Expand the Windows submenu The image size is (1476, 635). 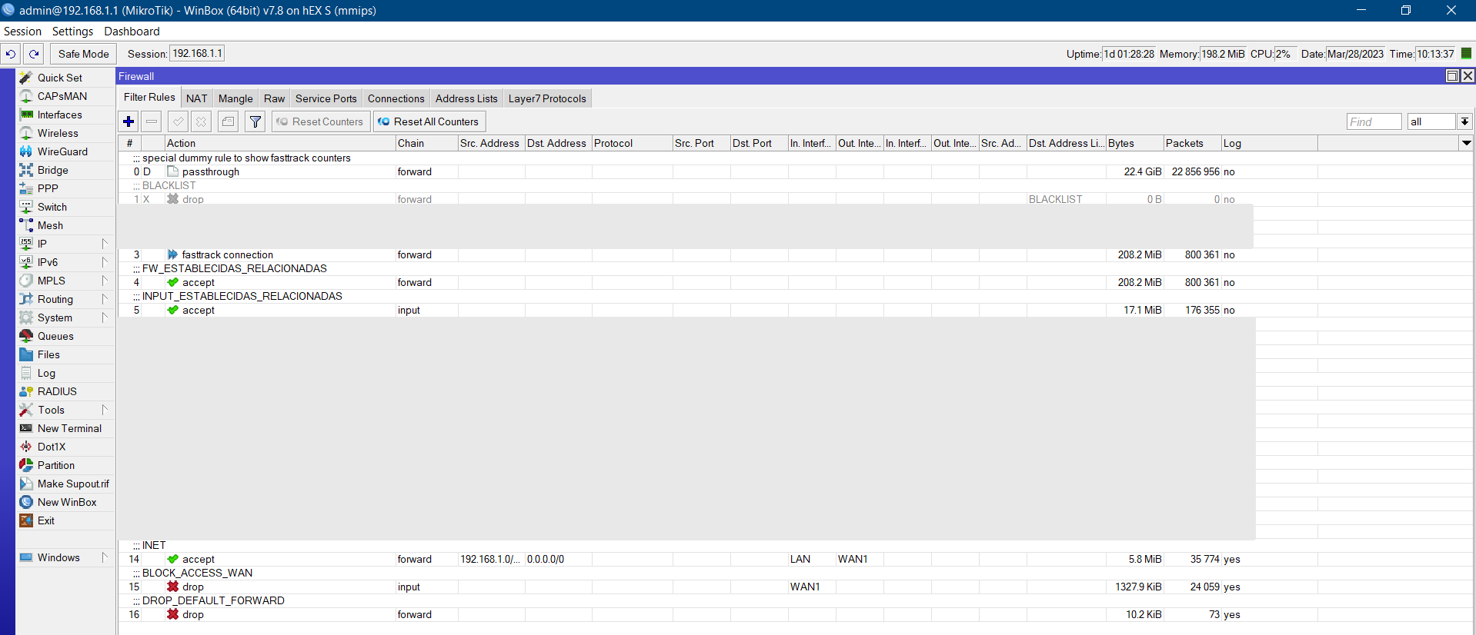click(x=65, y=557)
